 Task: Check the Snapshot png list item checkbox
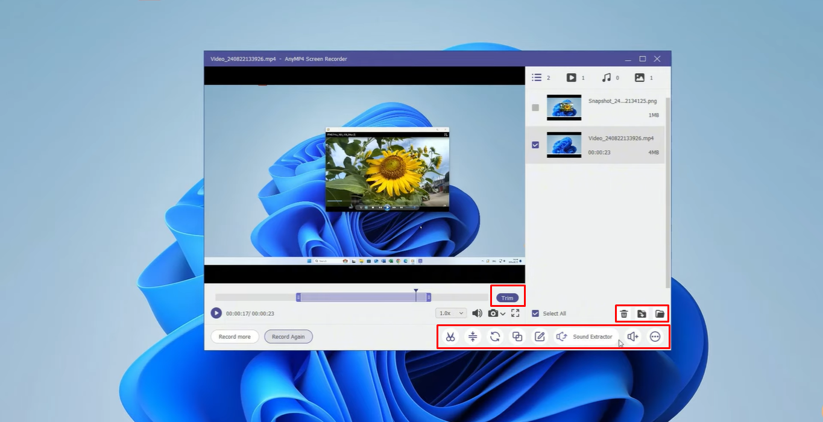click(x=535, y=107)
